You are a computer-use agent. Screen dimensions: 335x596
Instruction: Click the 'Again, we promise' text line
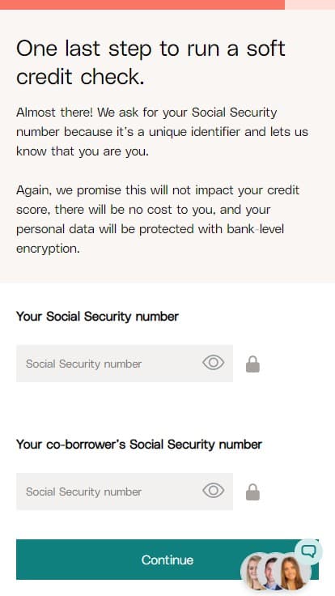coord(158,190)
